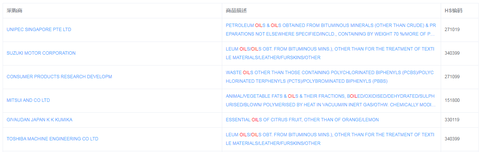Open GIVAUDAN JAPAN K K KUMIKA link
482x152 pixels.
(39, 120)
